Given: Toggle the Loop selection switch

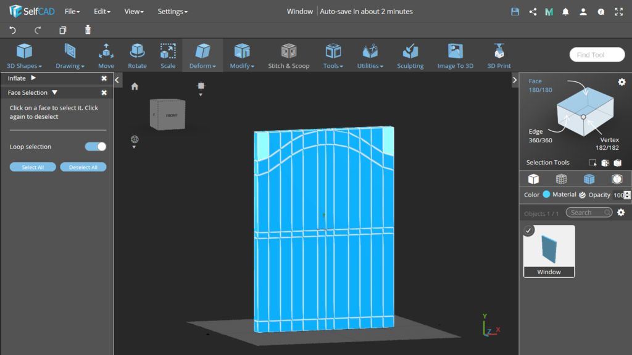Looking at the screenshot, I should tap(96, 147).
